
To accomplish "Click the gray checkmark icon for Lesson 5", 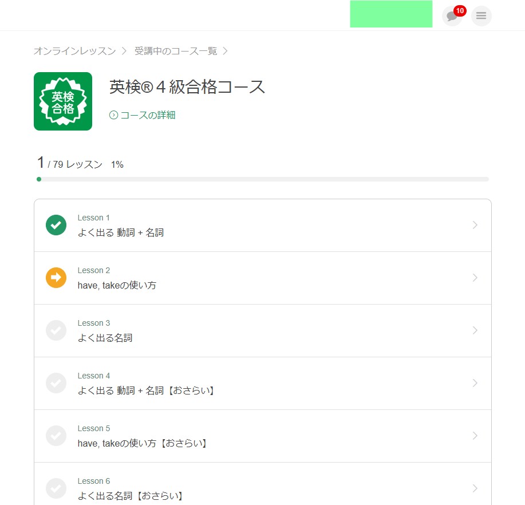I will click(56, 436).
